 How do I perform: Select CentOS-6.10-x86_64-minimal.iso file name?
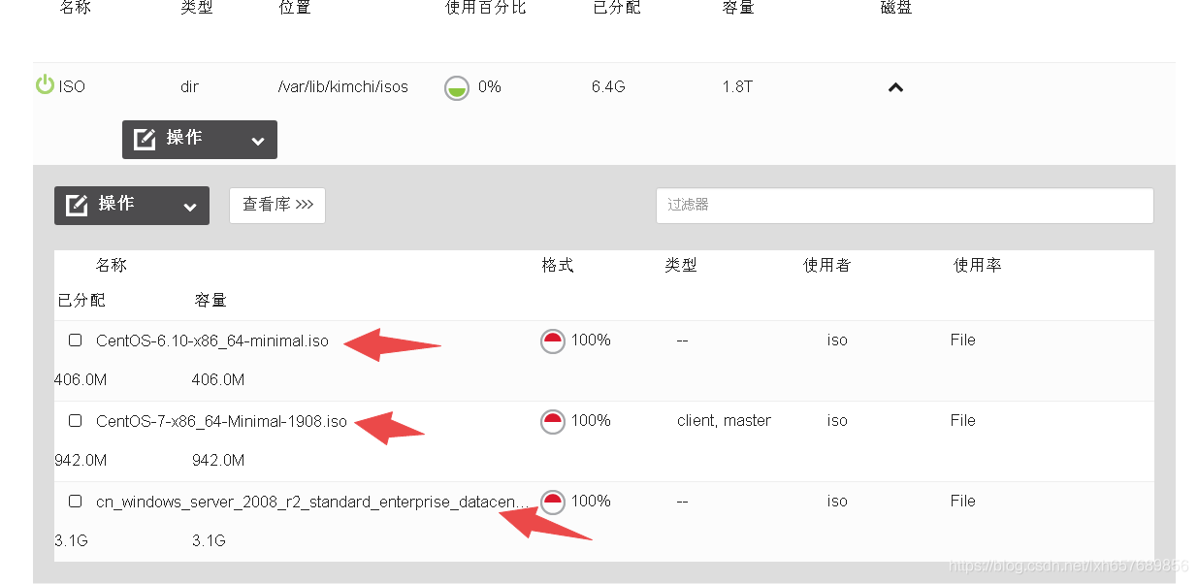click(x=212, y=341)
